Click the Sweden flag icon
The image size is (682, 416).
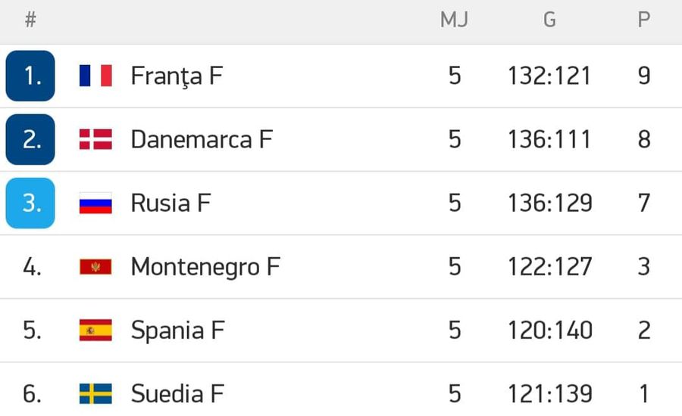click(95, 394)
